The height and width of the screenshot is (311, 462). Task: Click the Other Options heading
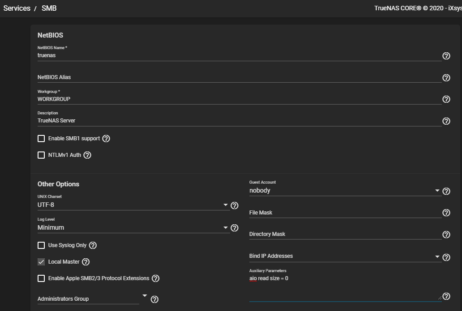(x=58, y=184)
